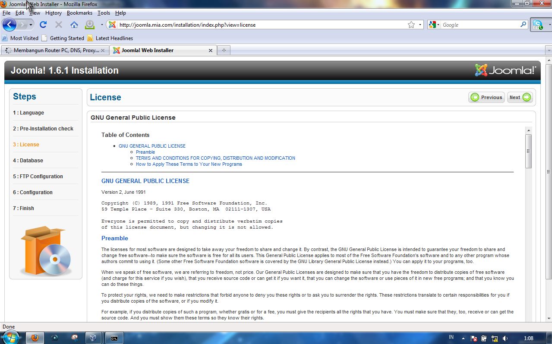The width and height of the screenshot is (552, 344).
Task: Select step 1 : Language
Action: tap(28, 113)
